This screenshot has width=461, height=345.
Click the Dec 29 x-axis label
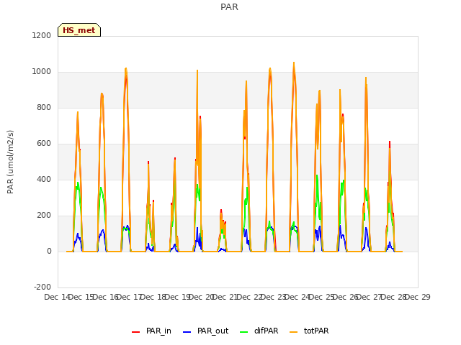point(418,297)
